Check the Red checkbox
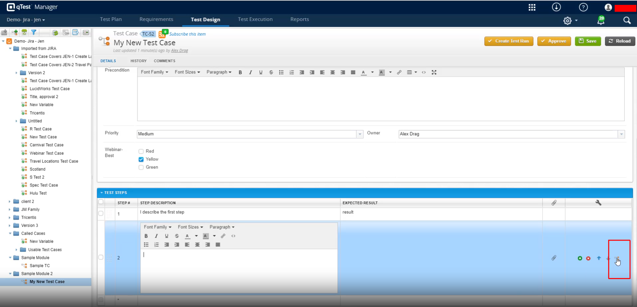Image resolution: width=637 pixels, height=307 pixels. click(x=141, y=151)
